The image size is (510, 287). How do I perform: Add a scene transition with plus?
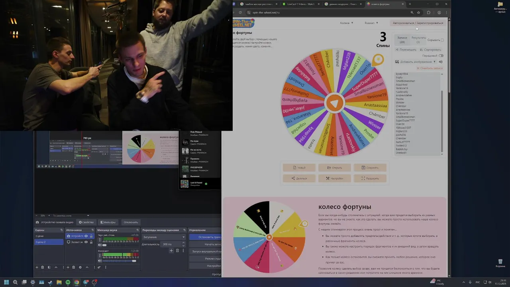click(x=171, y=251)
